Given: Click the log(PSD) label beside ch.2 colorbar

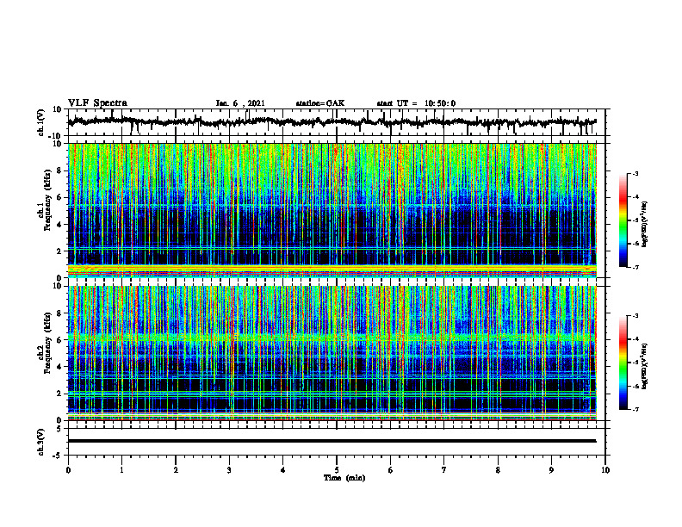Looking at the screenshot, I should [x=645, y=366].
